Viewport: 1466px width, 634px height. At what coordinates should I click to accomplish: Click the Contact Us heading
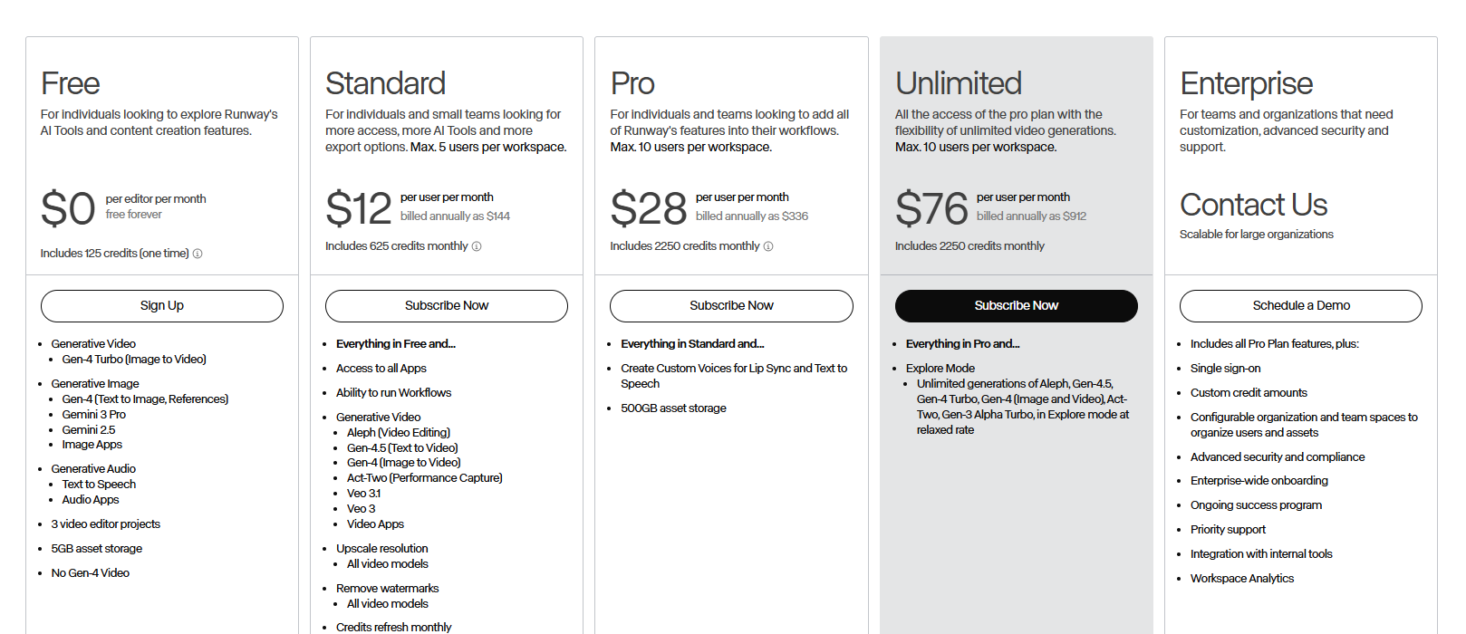pyautogui.click(x=1253, y=205)
